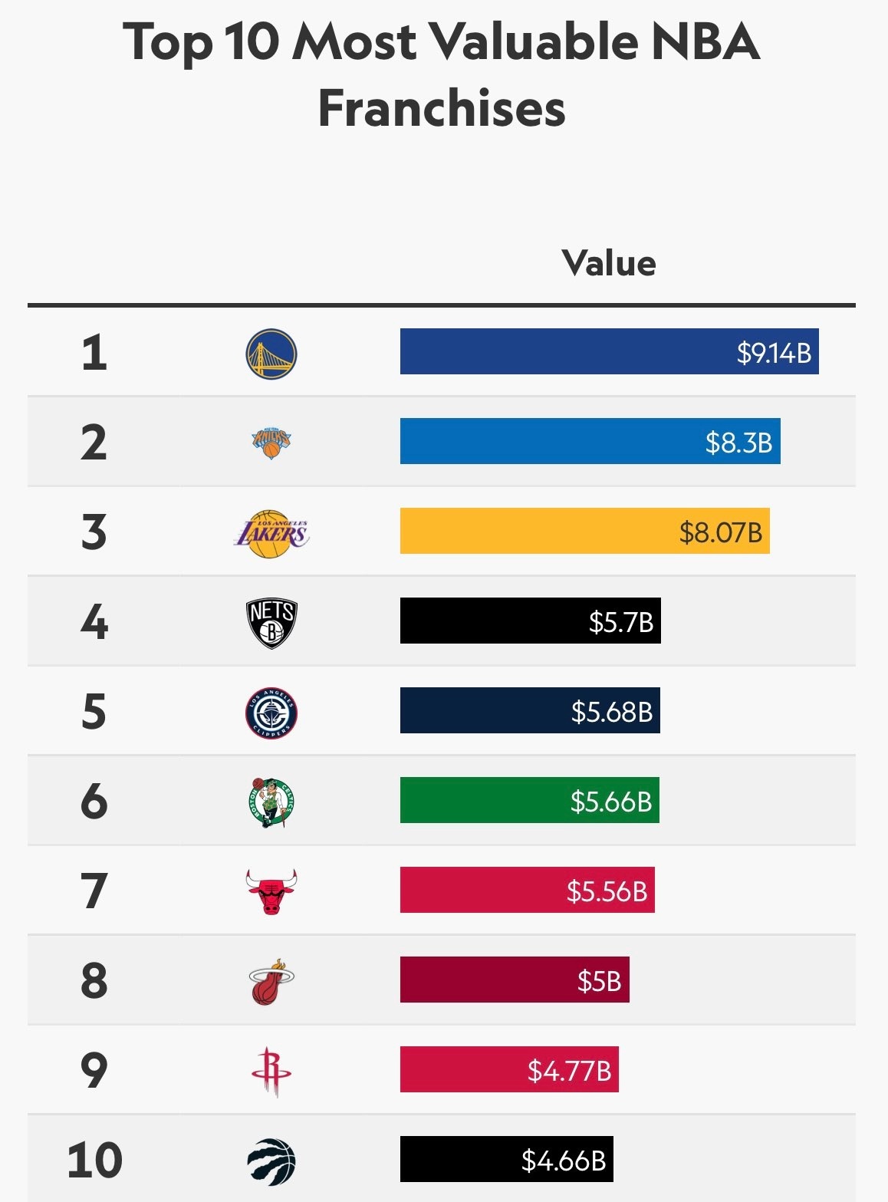This screenshot has width=888, height=1202.
Task: Click the Golden State Warriors logo
Action: (x=271, y=354)
